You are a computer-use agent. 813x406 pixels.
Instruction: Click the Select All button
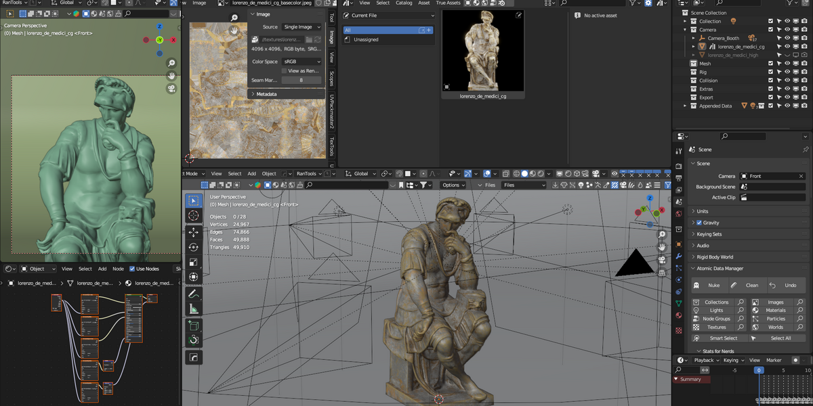(x=776, y=338)
